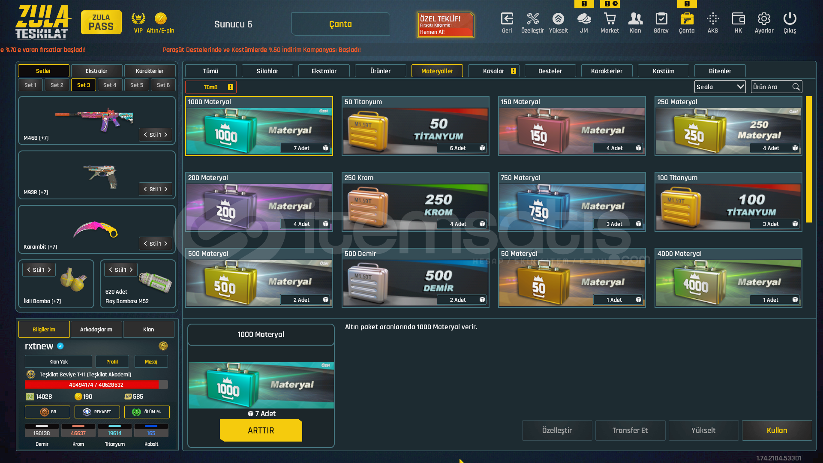Open the Karakterler loadout tab
Image resolution: width=823 pixels, height=463 pixels.
[x=150, y=71]
